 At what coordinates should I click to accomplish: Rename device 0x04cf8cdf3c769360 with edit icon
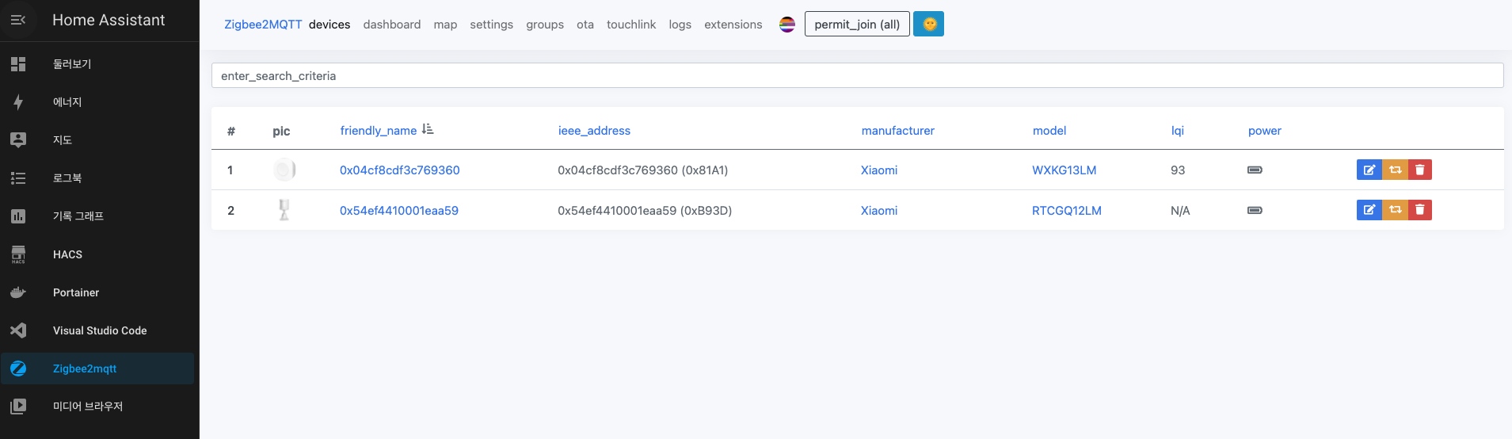coord(1369,170)
